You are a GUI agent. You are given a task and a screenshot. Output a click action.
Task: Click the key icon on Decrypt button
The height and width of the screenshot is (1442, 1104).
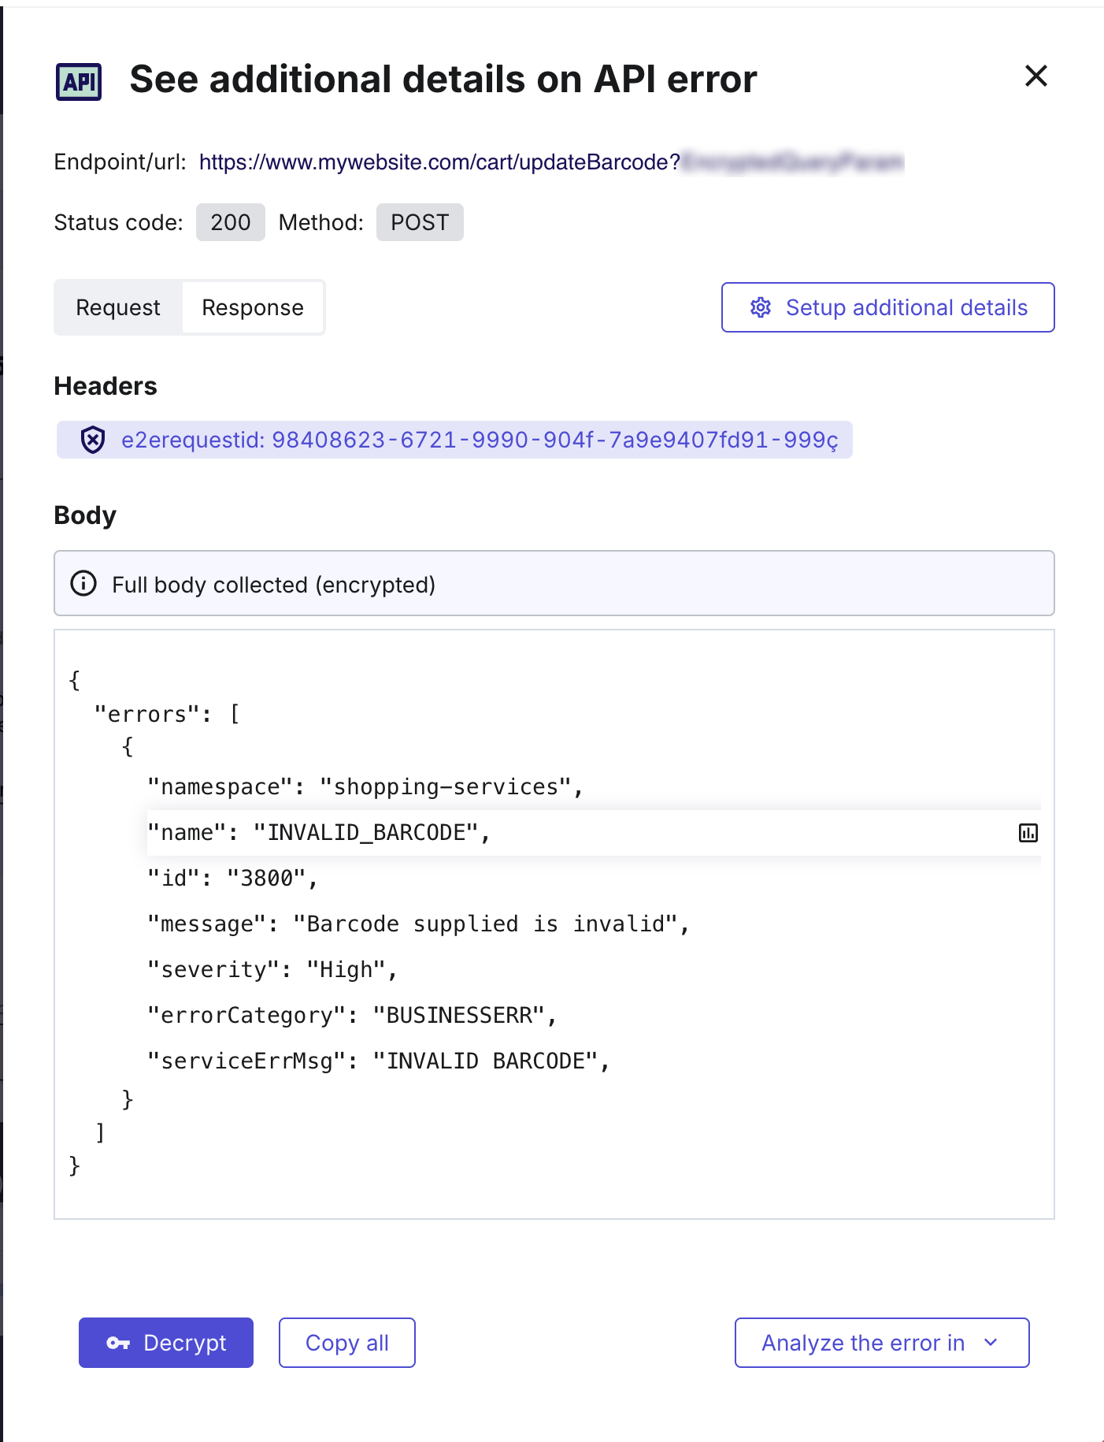118,1343
